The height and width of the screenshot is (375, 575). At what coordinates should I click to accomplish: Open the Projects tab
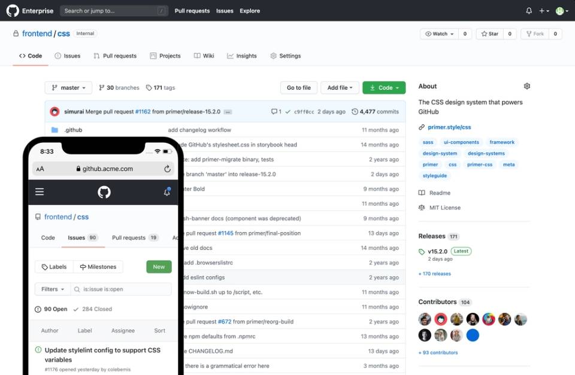pyautogui.click(x=165, y=56)
